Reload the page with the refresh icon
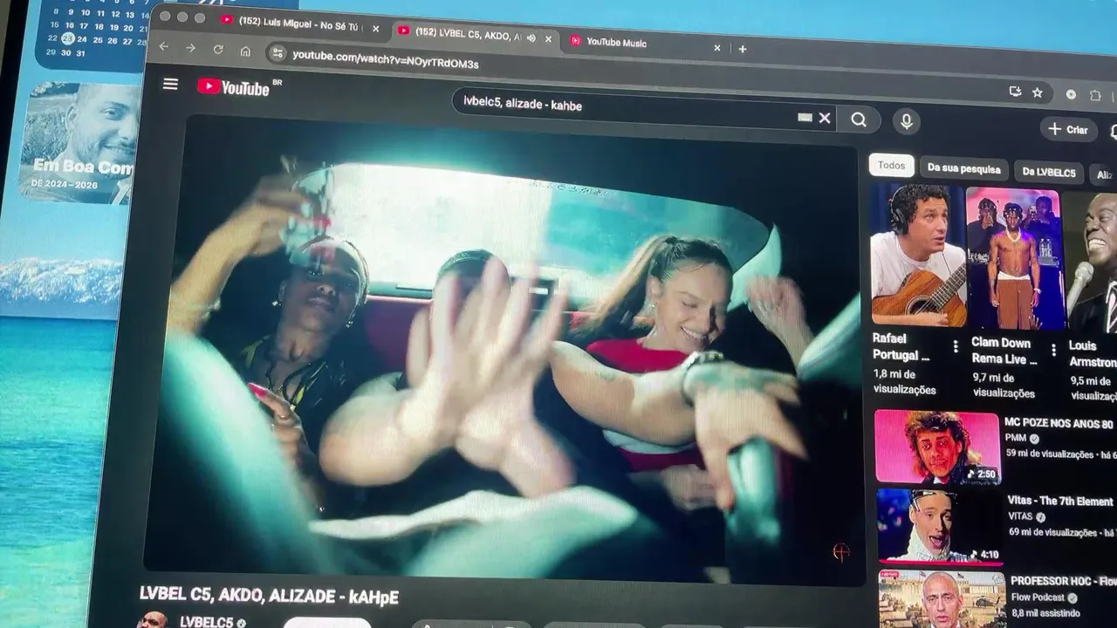Viewport: 1117px width, 628px height. tap(218, 49)
